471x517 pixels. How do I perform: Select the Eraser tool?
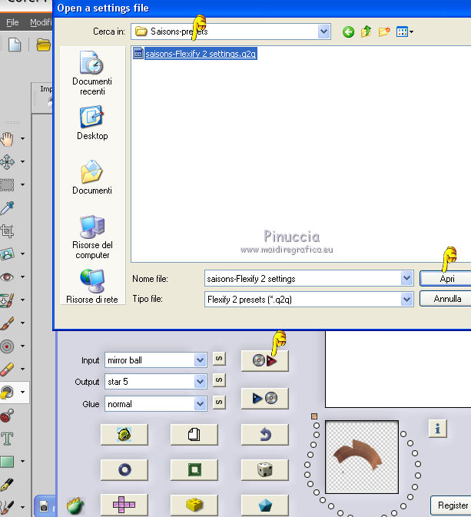(x=7, y=369)
